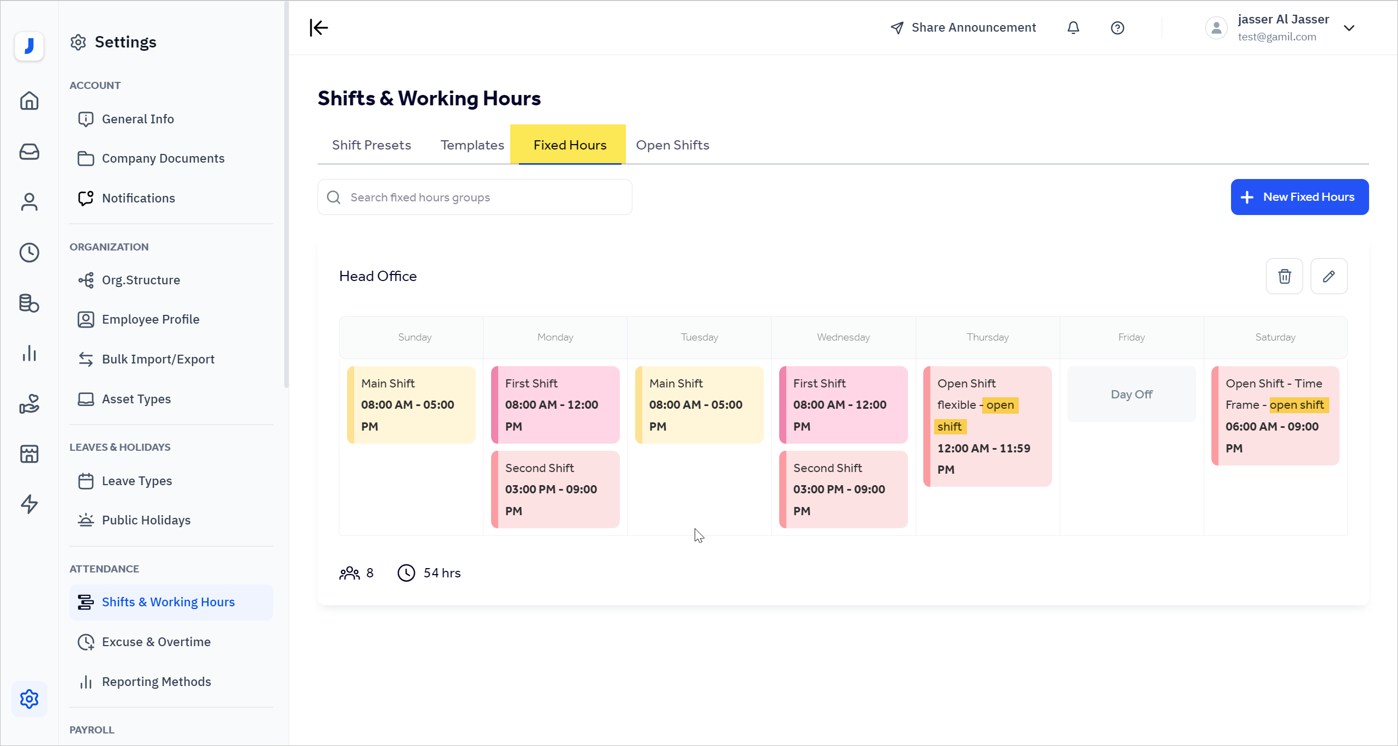Delete Head Office via the trash icon
Image resolution: width=1398 pixels, height=746 pixels.
coord(1284,276)
